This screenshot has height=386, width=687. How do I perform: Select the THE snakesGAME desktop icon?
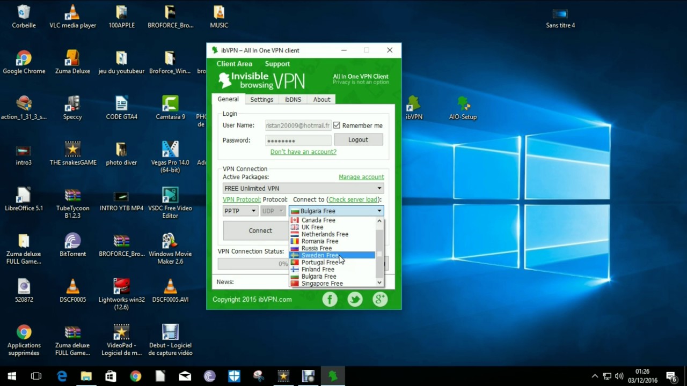[x=72, y=153]
